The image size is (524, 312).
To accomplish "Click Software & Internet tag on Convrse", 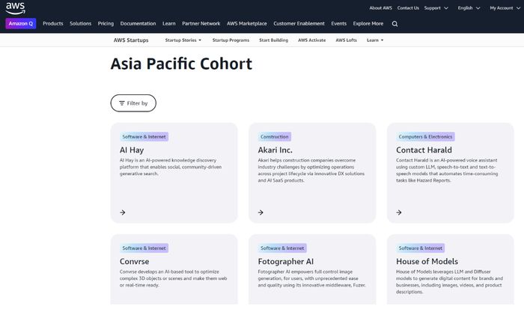I will (144, 248).
